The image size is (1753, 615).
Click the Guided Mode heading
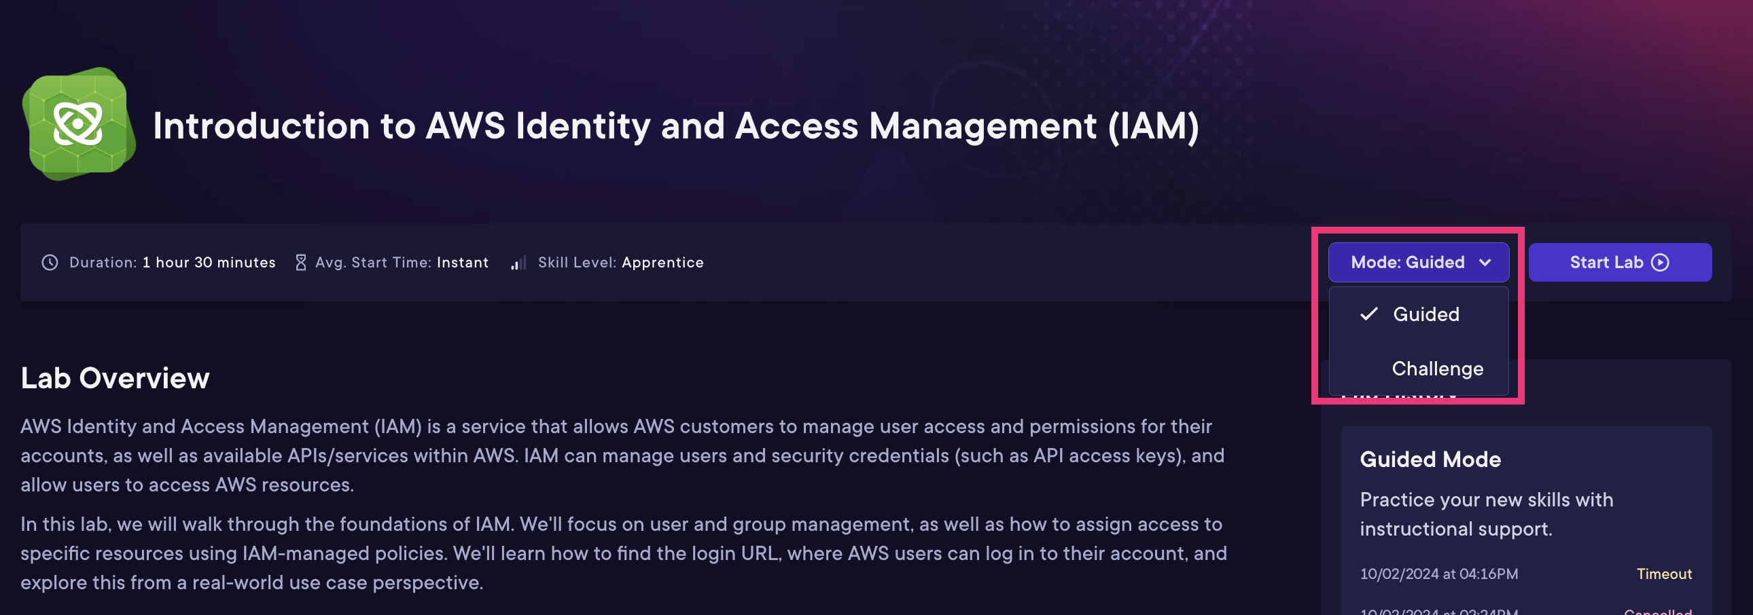click(1430, 460)
